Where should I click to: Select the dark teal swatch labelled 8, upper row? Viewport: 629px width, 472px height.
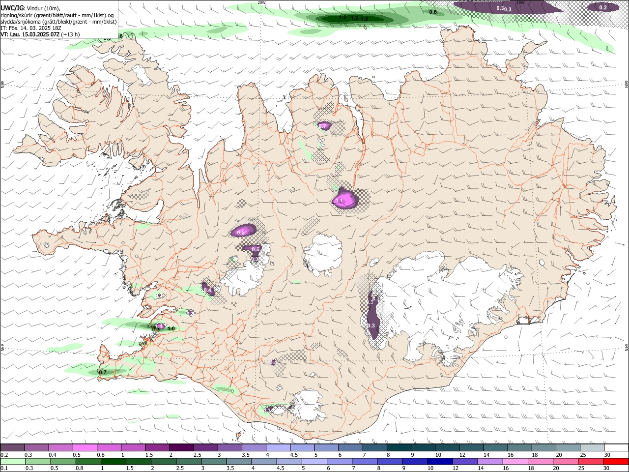(399, 447)
